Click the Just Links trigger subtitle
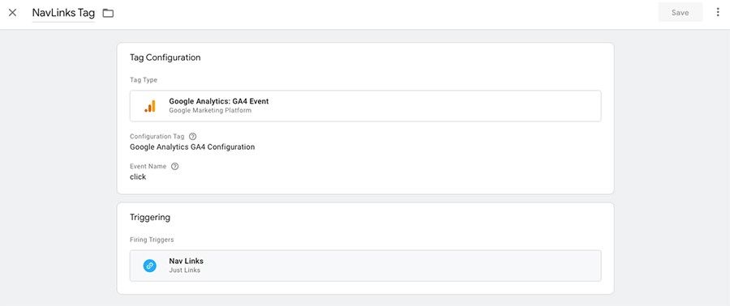730x306 pixels. point(184,270)
